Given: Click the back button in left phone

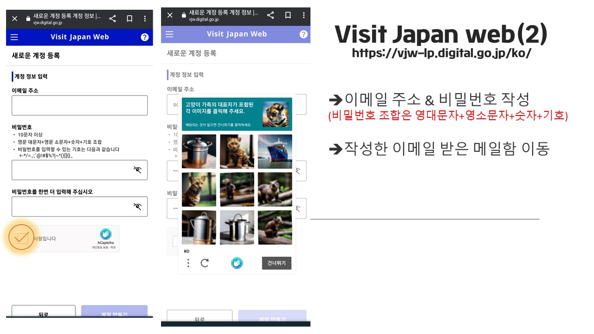Looking at the screenshot, I should tap(44, 311).
